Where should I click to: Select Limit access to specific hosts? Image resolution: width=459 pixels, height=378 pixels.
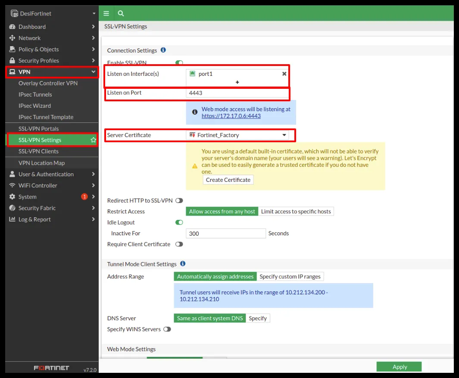tap(296, 211)
